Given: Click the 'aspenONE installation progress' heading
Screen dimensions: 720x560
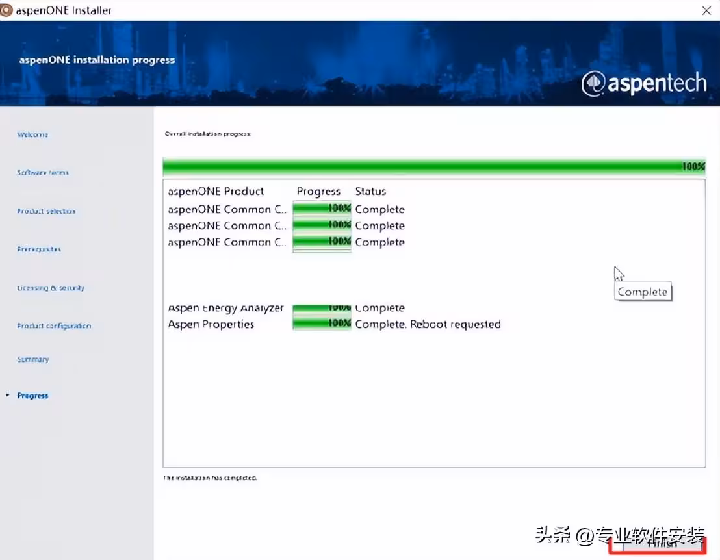Looking at the screenshot, I should pyautogui.click(x=97, y=60).
